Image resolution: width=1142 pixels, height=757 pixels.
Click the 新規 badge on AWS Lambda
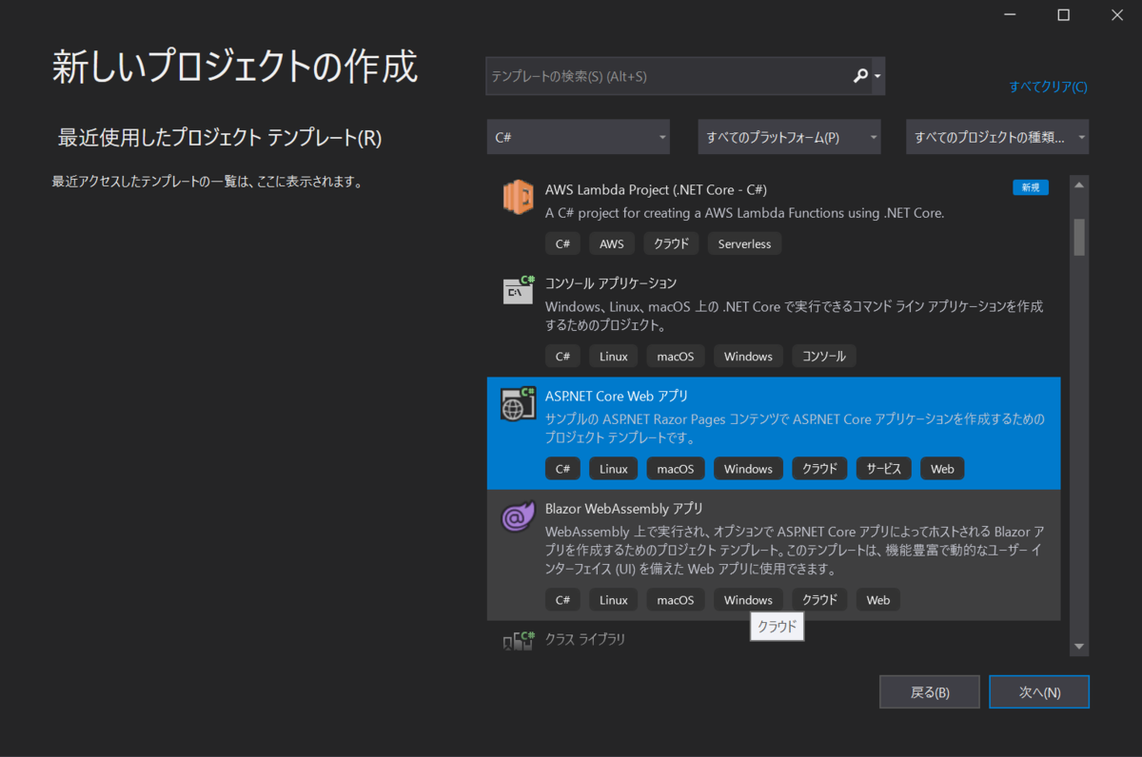pyautogui.click(x=1031, y=187)
